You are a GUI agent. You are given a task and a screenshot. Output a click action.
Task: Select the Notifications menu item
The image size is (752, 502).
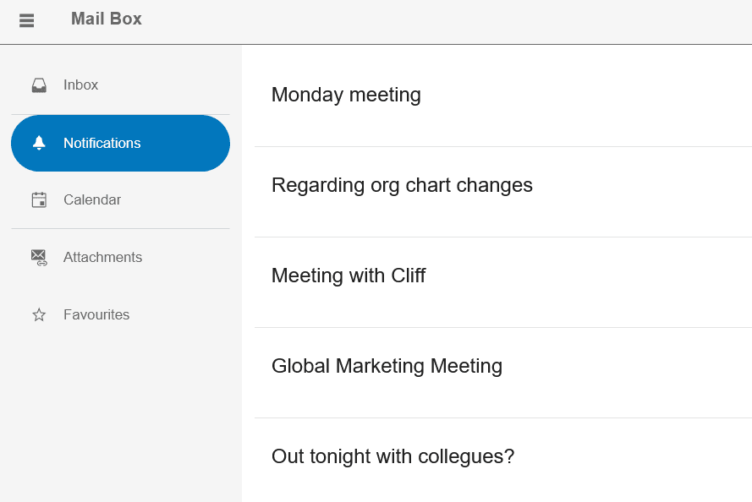click(x=120, y=143)
